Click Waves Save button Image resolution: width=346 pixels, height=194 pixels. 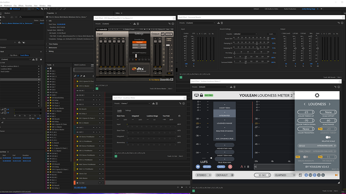[168, 29]
